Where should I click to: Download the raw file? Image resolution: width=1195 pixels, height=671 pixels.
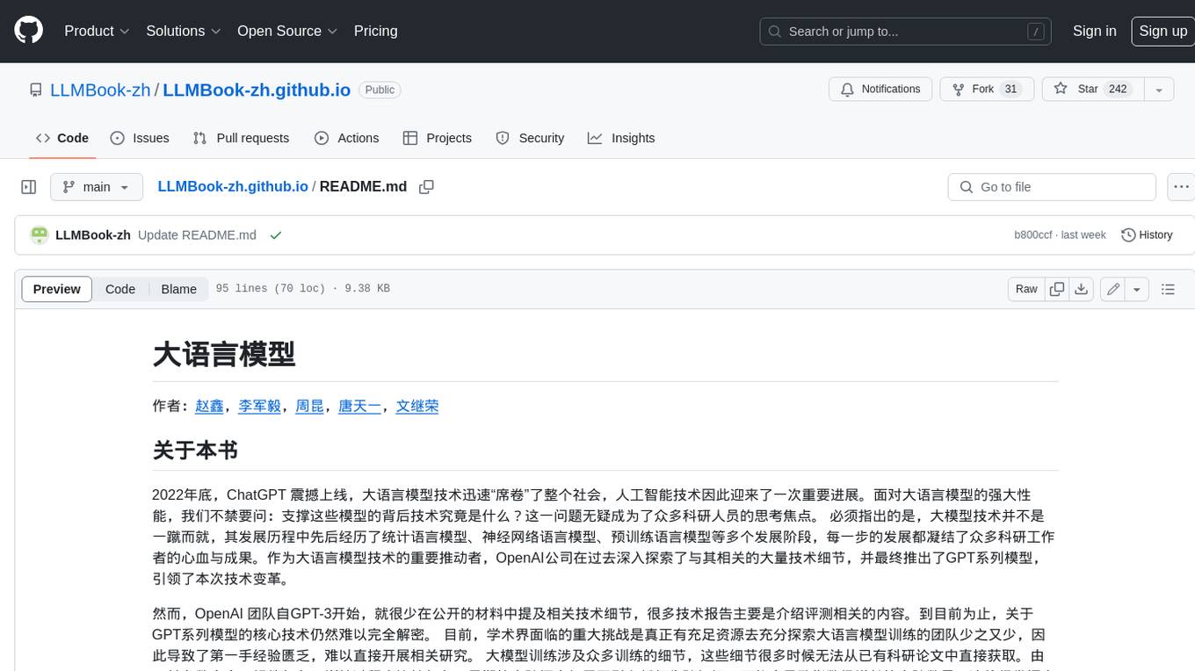point(1081,289)
